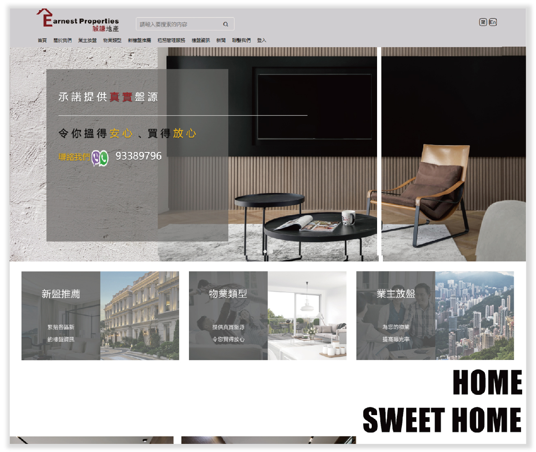Image resolution: width=536 pixels, height=452 pixels.
Task: Click in the search input field
Action: (x=178, y=24)
